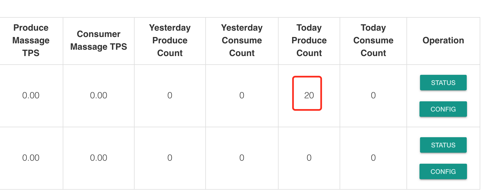This screenshot has width=488, height=196.
Task: Click second row Consumer Massage TPS value
Action: pyautogui.click(x=99, y=158)
